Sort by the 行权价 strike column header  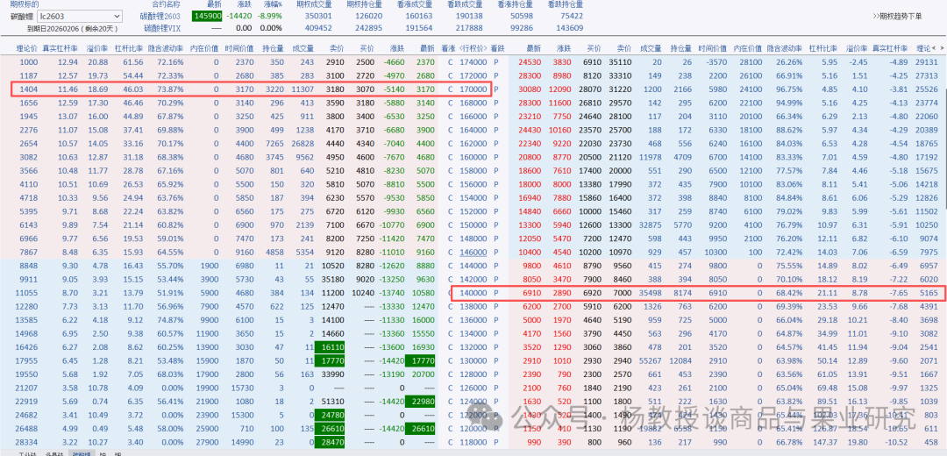click(473, 48)
